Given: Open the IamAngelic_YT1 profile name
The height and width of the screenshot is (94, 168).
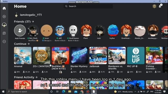Looking at the screenshot, I should click(31, 15).
